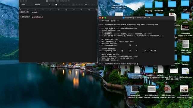
Task: Select Screenshot 2021-09...9.22 PM desktop thumbnail
Action: click(184, 89)
